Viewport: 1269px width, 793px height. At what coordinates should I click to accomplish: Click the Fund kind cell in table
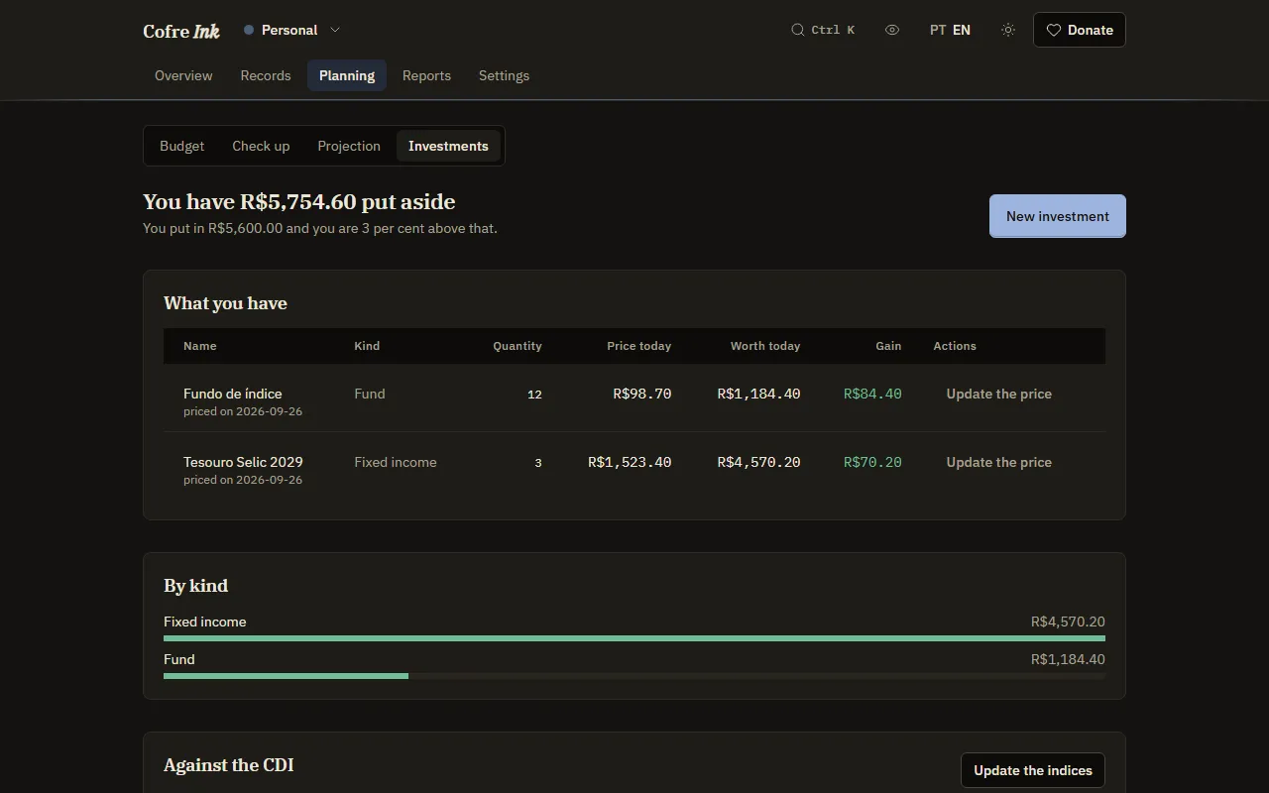pos(370,394)
